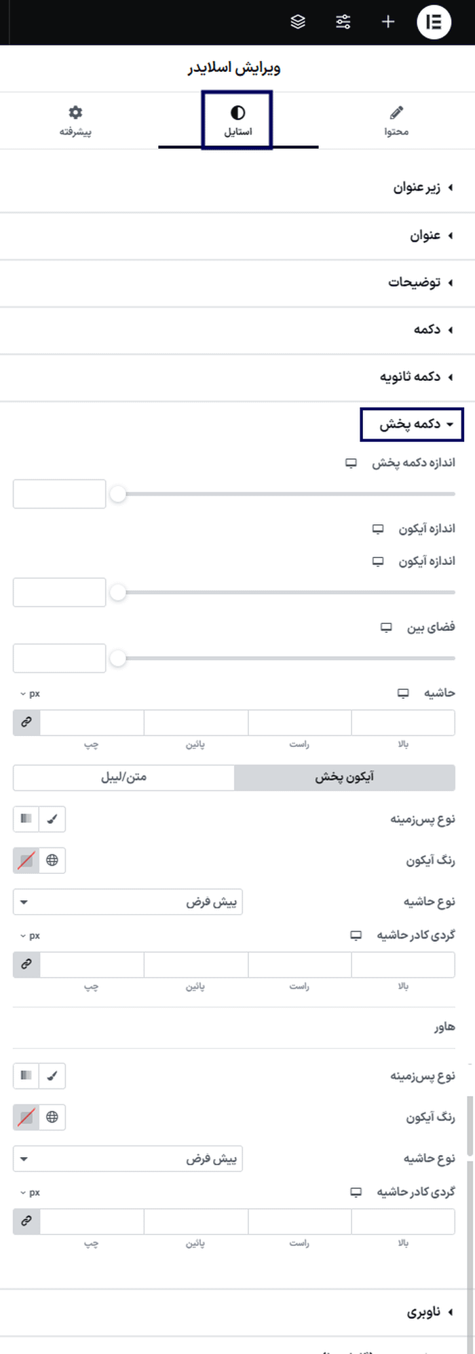The width and height of the screenshot is (475, 1354).
Task: Collapse the دکمه پخش section
Action: (411, 424)
